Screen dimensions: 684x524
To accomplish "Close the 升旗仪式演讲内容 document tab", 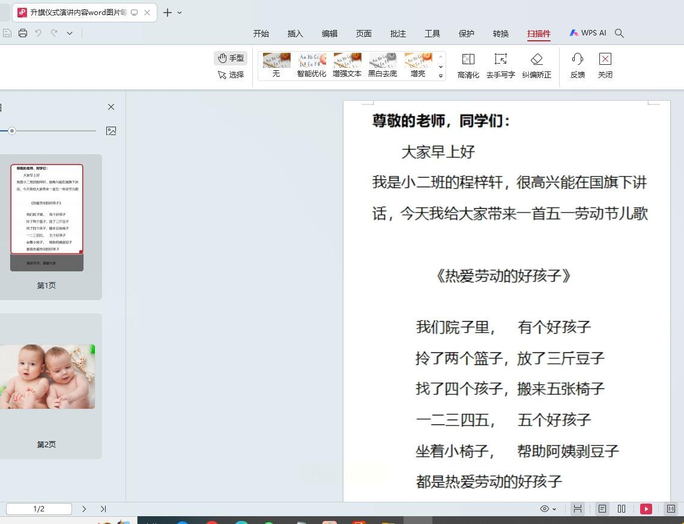I will (x=147, y=13).
